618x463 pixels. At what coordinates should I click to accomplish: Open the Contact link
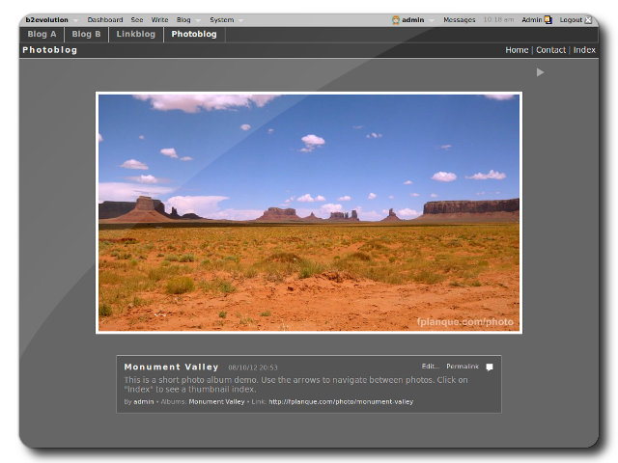tap(550, 50)
